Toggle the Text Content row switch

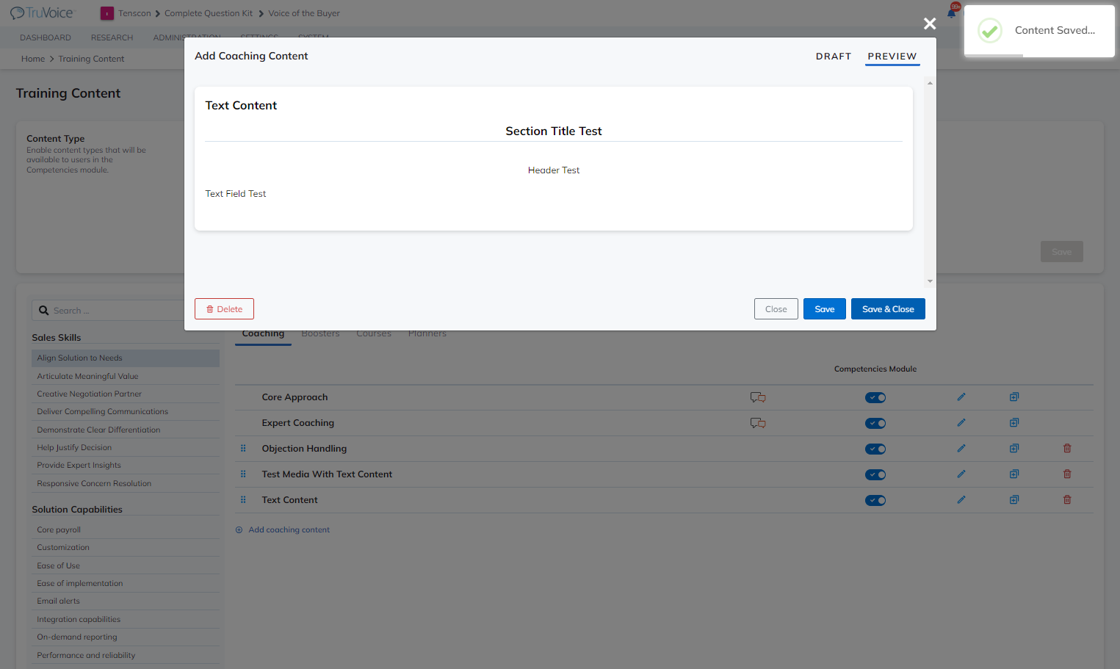pos(875,501)
